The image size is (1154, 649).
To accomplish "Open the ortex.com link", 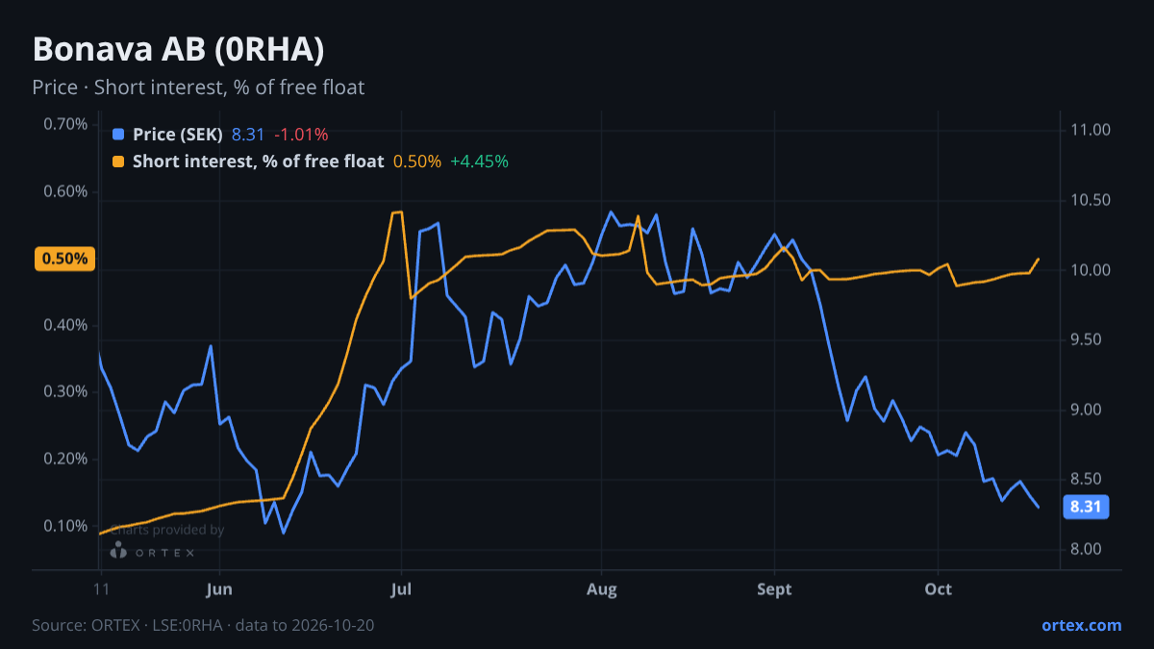I will 1082,625.
